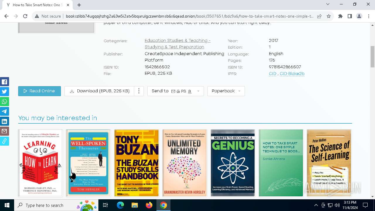The width and height of the screenshot is (375, 211).
Task: Open the Windows Start menu
Action: pos(7,205)
